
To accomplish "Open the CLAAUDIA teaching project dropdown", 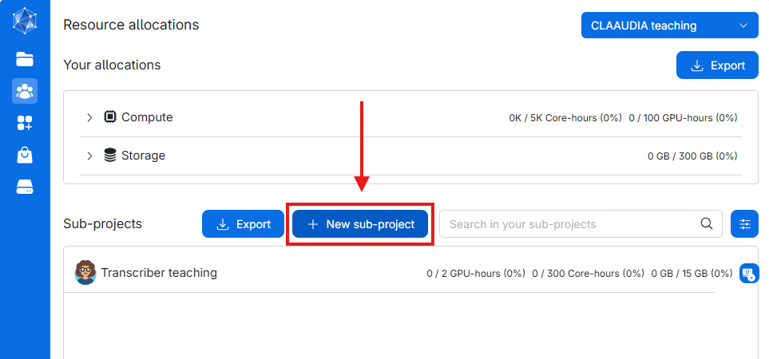I will click(x=669, y=26).
